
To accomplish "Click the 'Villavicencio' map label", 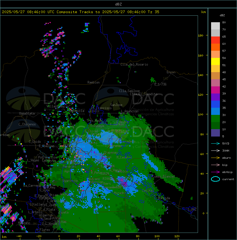I will coord(58,106).
